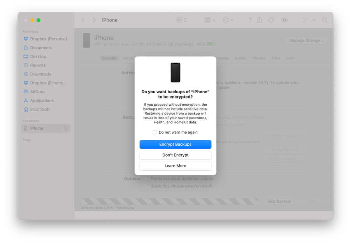
Task: Open Learn More about encryption
Action: pyautogui.click(x=175, y=166)
